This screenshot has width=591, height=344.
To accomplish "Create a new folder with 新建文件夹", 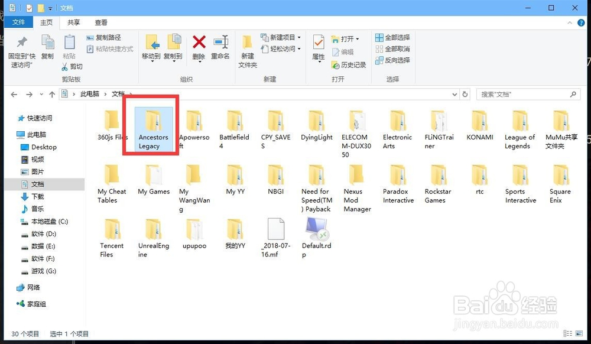I will click(248, 51).
